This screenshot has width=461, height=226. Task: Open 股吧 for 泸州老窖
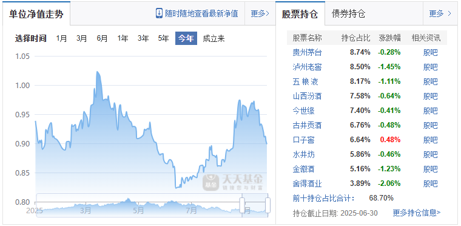tap(431, 67)
